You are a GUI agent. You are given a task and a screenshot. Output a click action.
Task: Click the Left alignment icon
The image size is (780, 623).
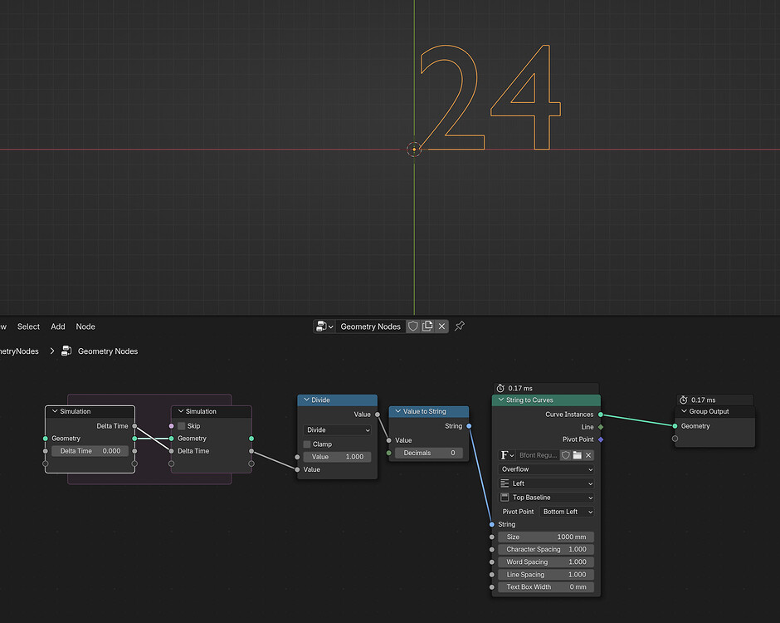point(505,483)
